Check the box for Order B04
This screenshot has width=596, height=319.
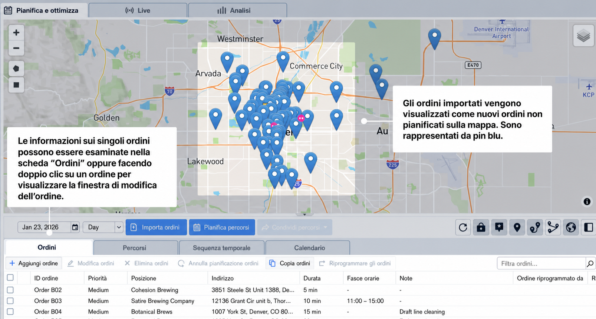[10, 312]
